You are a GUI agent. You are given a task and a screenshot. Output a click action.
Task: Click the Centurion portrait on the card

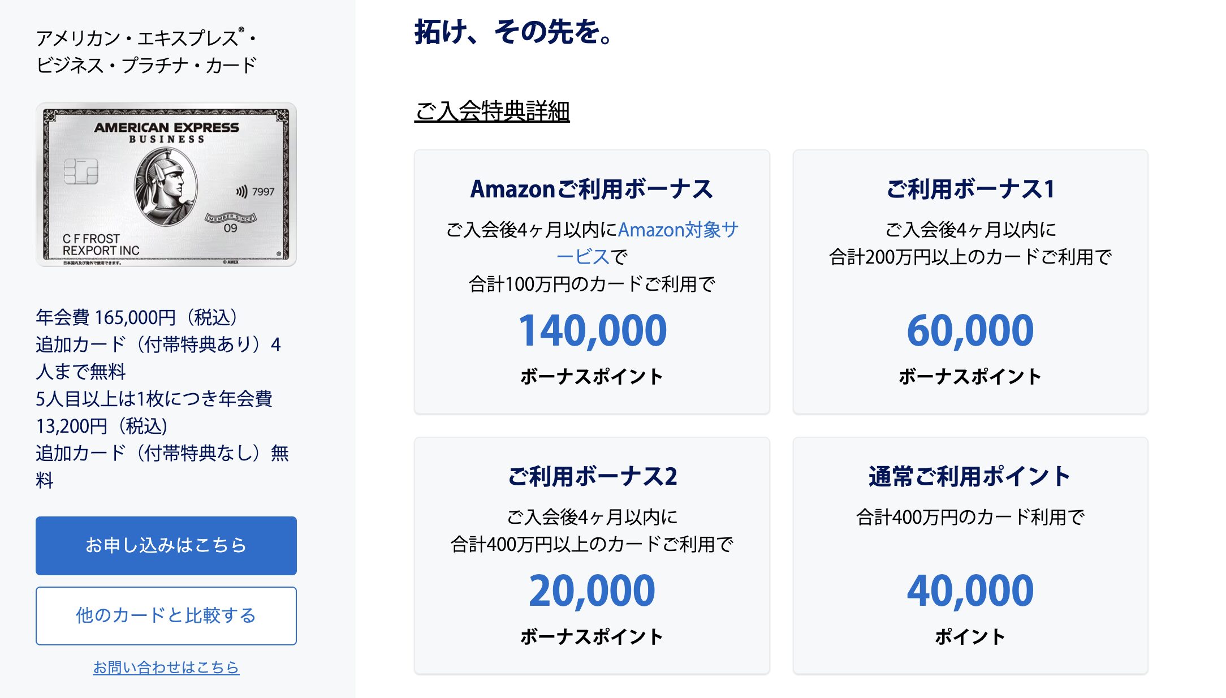166,187
